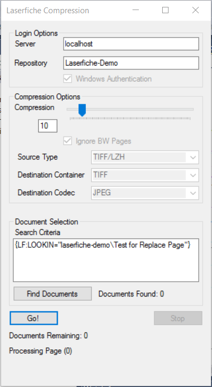Click the TIFF Destination Container combo box
The height and width of the screenshot is (387, 212).
pyautogui.click(x=145, y=175)
